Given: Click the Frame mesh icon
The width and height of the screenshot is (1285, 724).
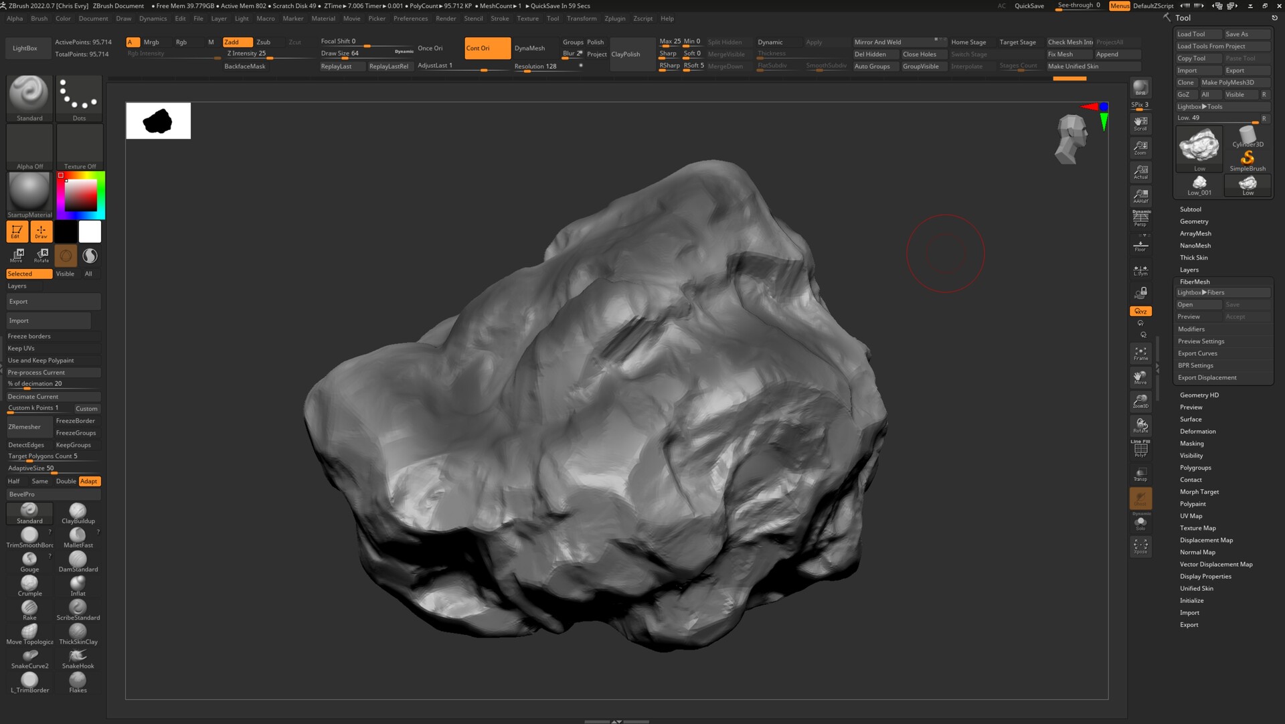Looking at the screenshot, I should tap(1140, 353).
